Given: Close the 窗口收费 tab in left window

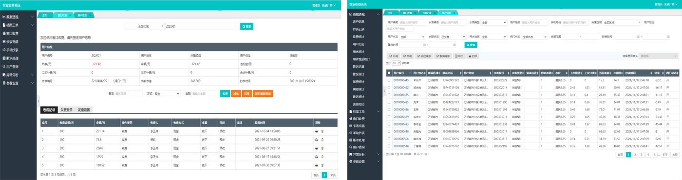Looking at the screenshot, I should pos(70,15).
